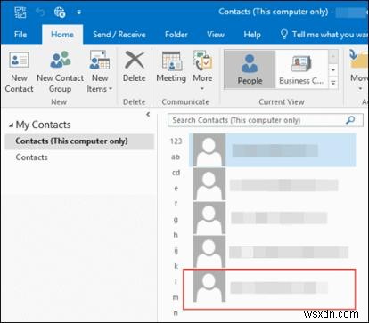
Task: Click the New Contact button
Action: (x=19, y=72)
